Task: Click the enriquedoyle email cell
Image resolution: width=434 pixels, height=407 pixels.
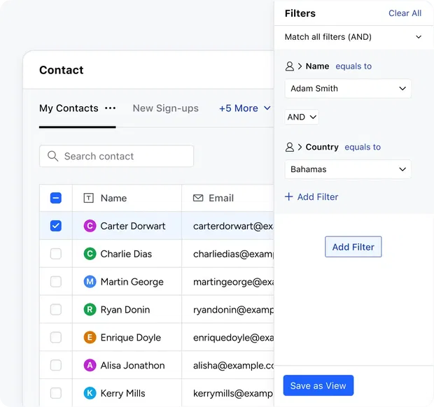Action: click(227, 337)
